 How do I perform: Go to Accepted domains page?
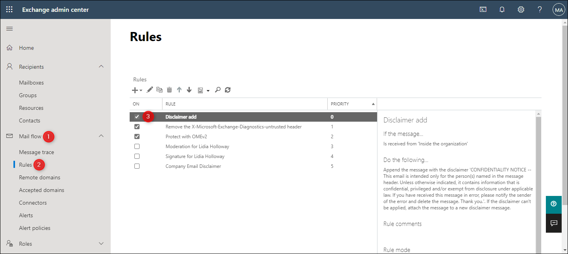(42, 190)
